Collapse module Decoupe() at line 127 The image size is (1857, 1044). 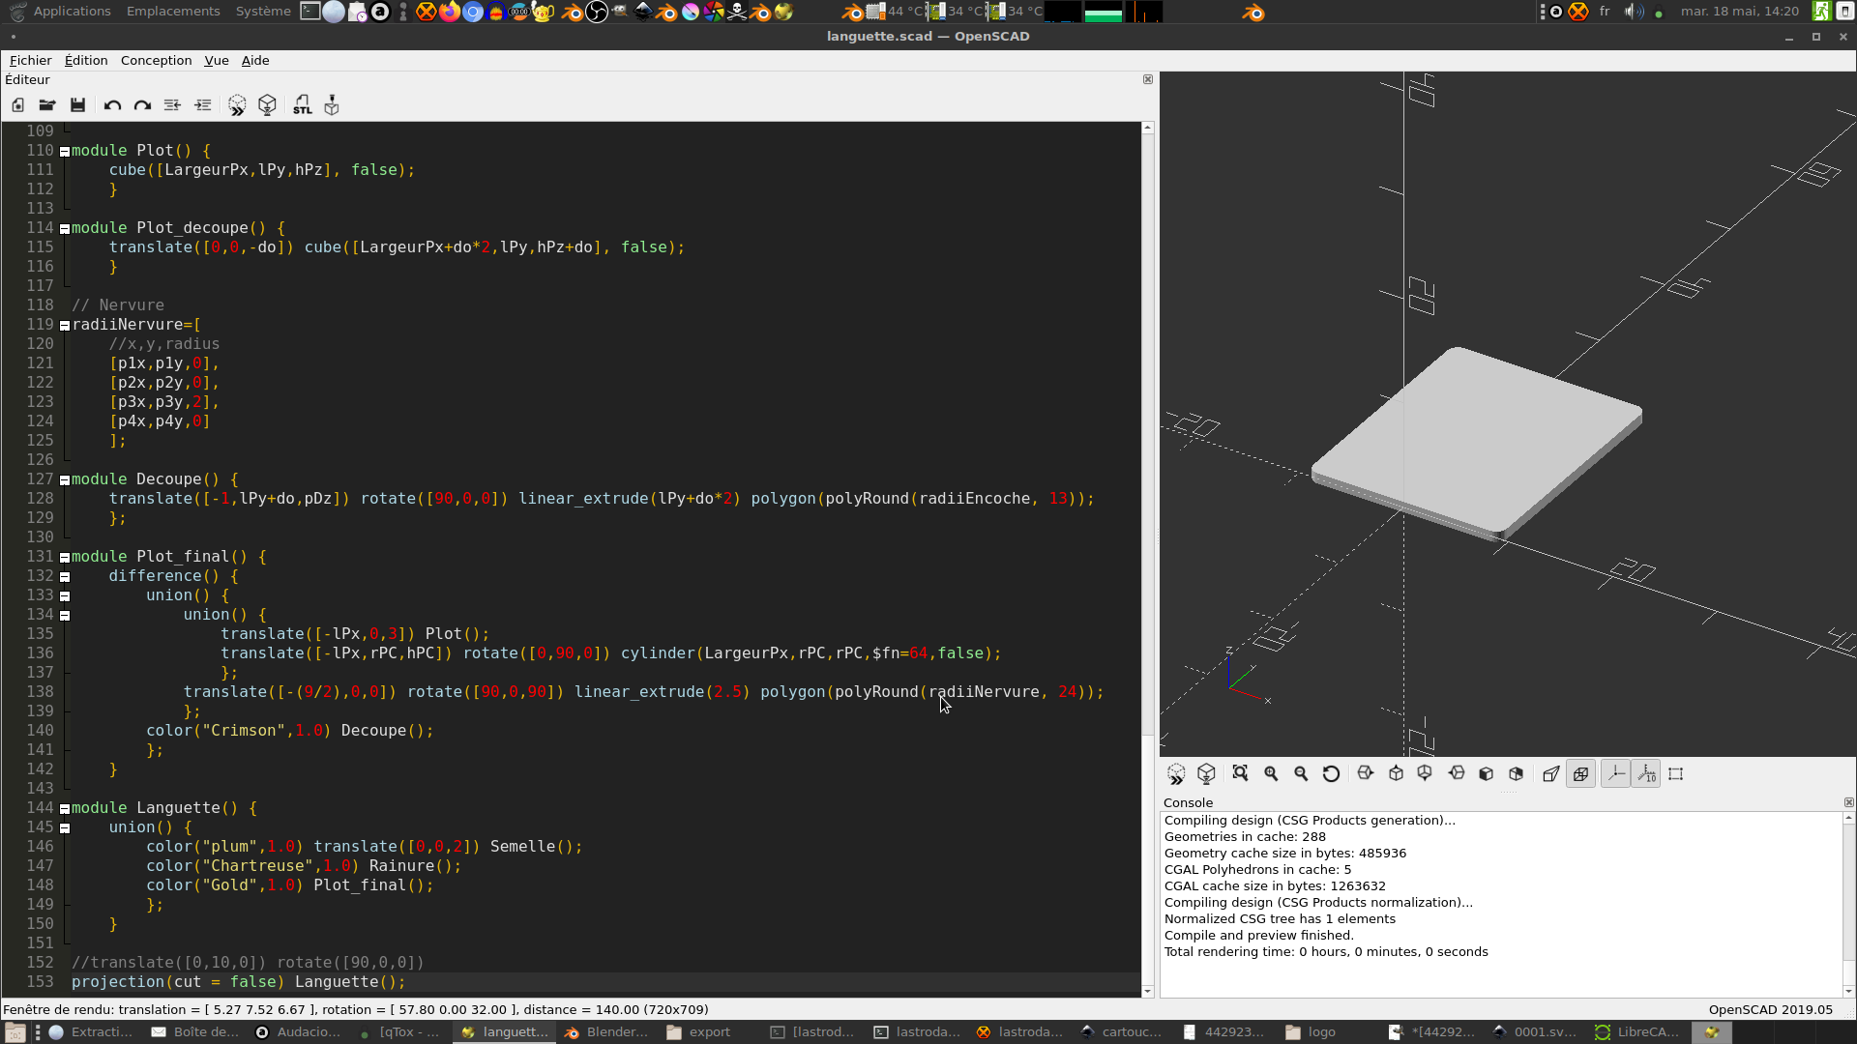click(x=65, y=480)
